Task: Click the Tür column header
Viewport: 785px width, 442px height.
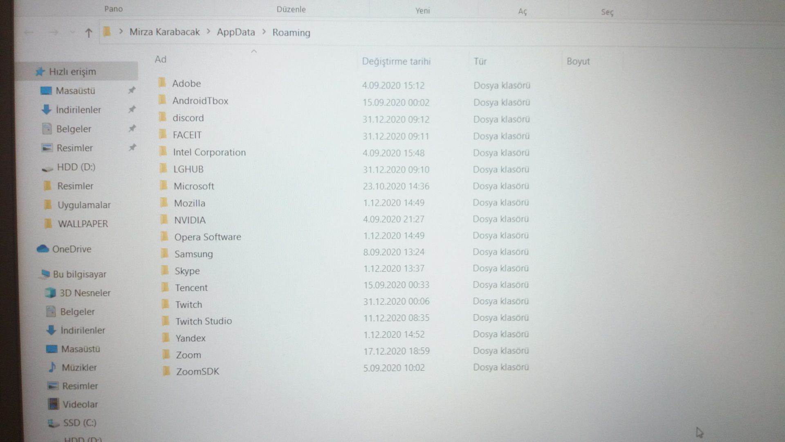Action: tap(480, 61)
